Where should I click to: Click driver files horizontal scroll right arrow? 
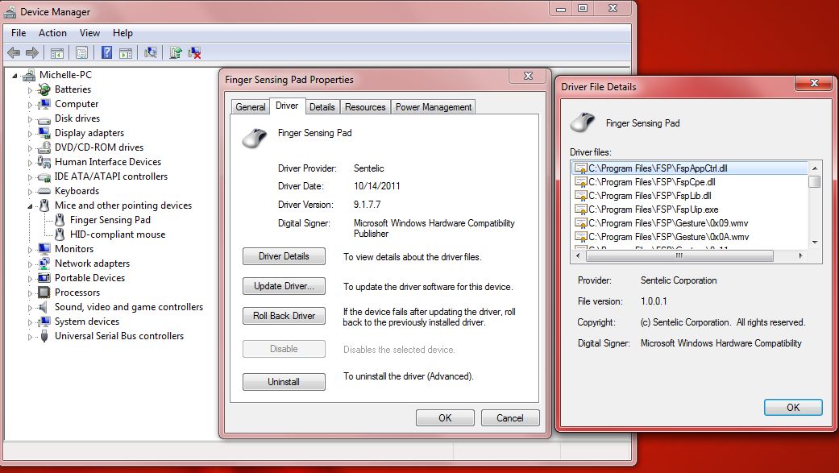coord(800,255)
